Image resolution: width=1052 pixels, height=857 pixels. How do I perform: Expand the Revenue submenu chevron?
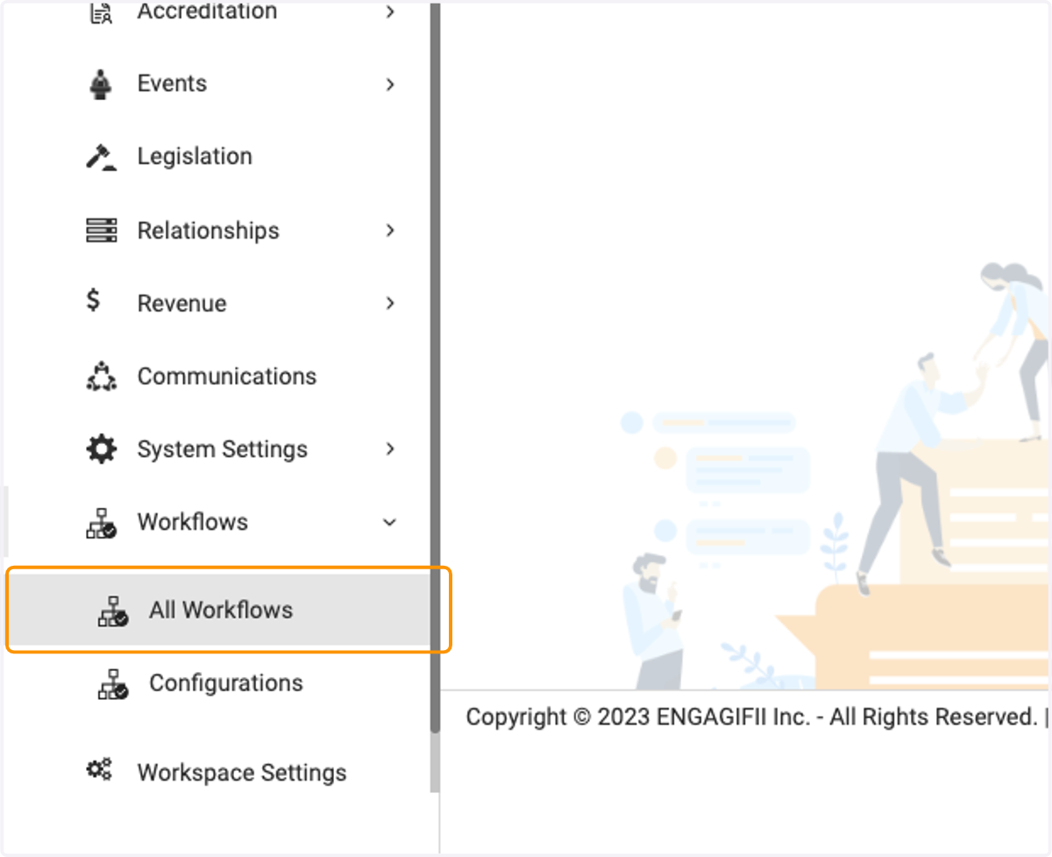point(390,303)
